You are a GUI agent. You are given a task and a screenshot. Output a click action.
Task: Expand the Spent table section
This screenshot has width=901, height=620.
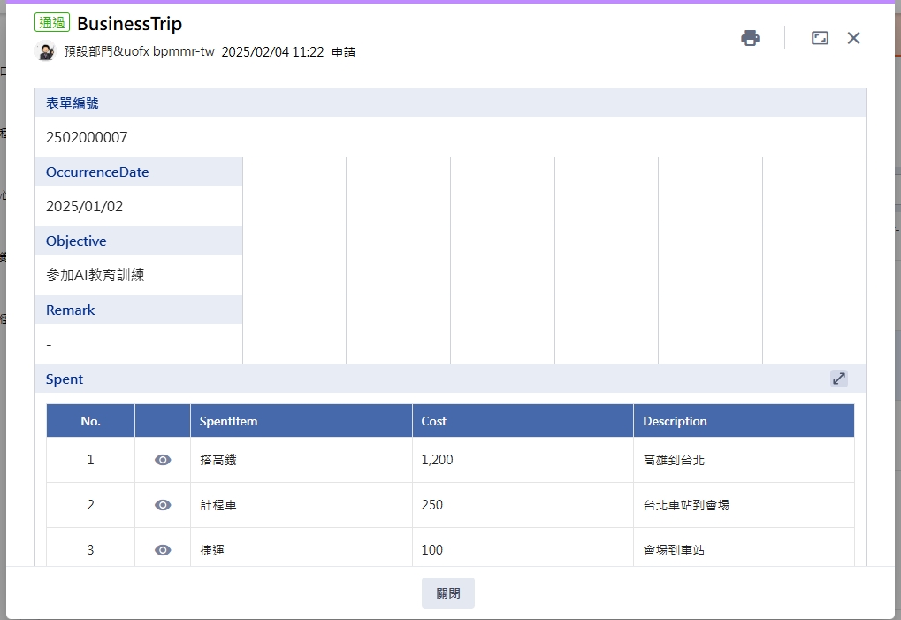pyautogui.click(x=838, y=379)
